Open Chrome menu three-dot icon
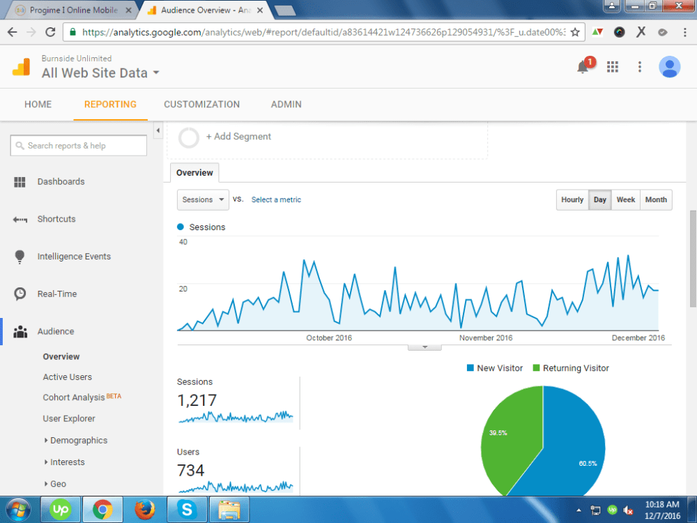The image size is (697, 523). (684, 32)
